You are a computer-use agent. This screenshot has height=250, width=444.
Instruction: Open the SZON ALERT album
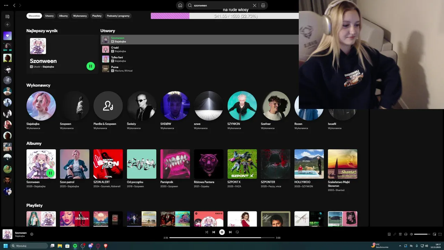pos(108,164)
